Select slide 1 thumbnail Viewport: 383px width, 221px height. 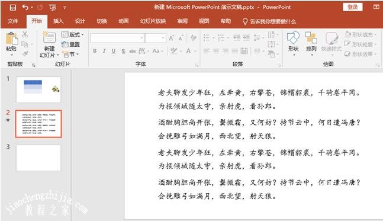click(x=38, y=89)
